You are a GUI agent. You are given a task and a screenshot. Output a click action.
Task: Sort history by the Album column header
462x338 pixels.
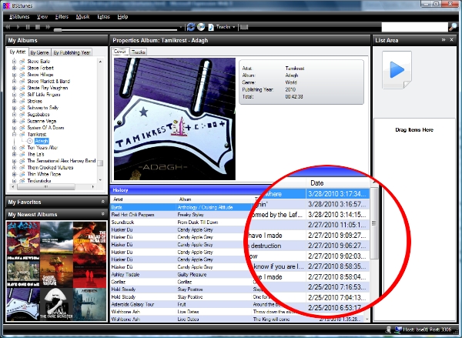[215, 199]
